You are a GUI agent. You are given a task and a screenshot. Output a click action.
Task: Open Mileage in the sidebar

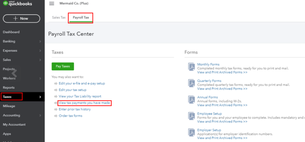9,106
